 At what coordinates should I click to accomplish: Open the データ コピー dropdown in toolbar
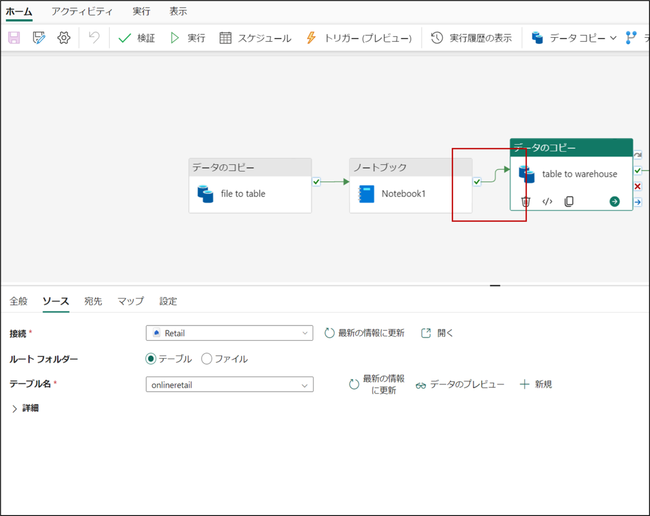574,38
